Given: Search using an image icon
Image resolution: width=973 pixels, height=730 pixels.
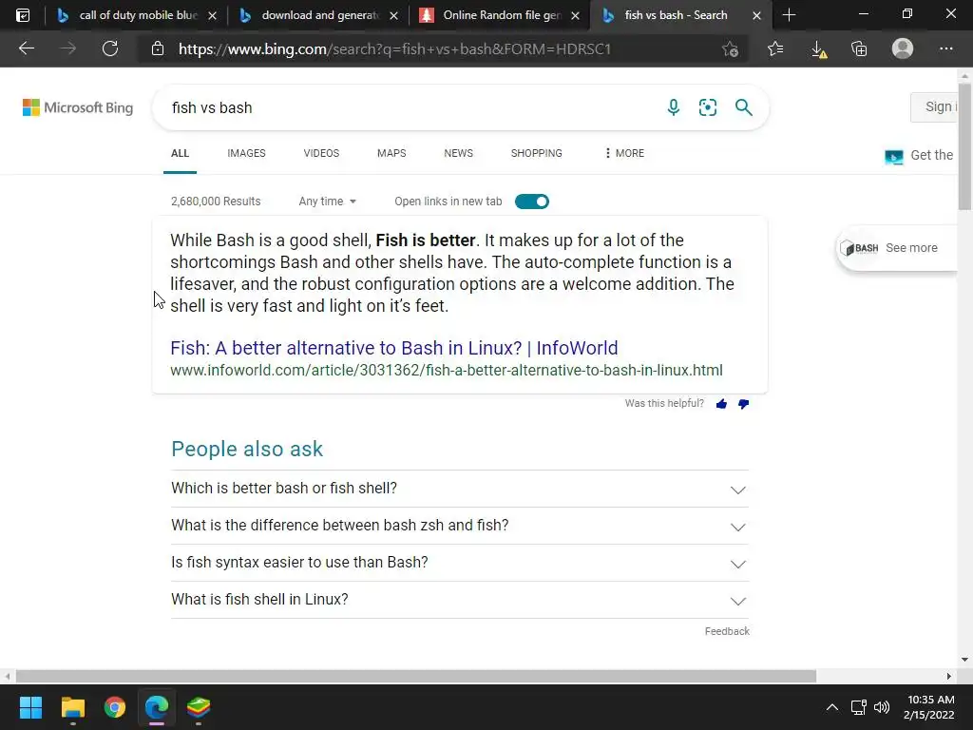Looking at the screenshot, I should [707, 107].
